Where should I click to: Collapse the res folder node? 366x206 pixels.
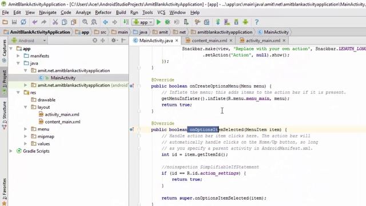18,93
